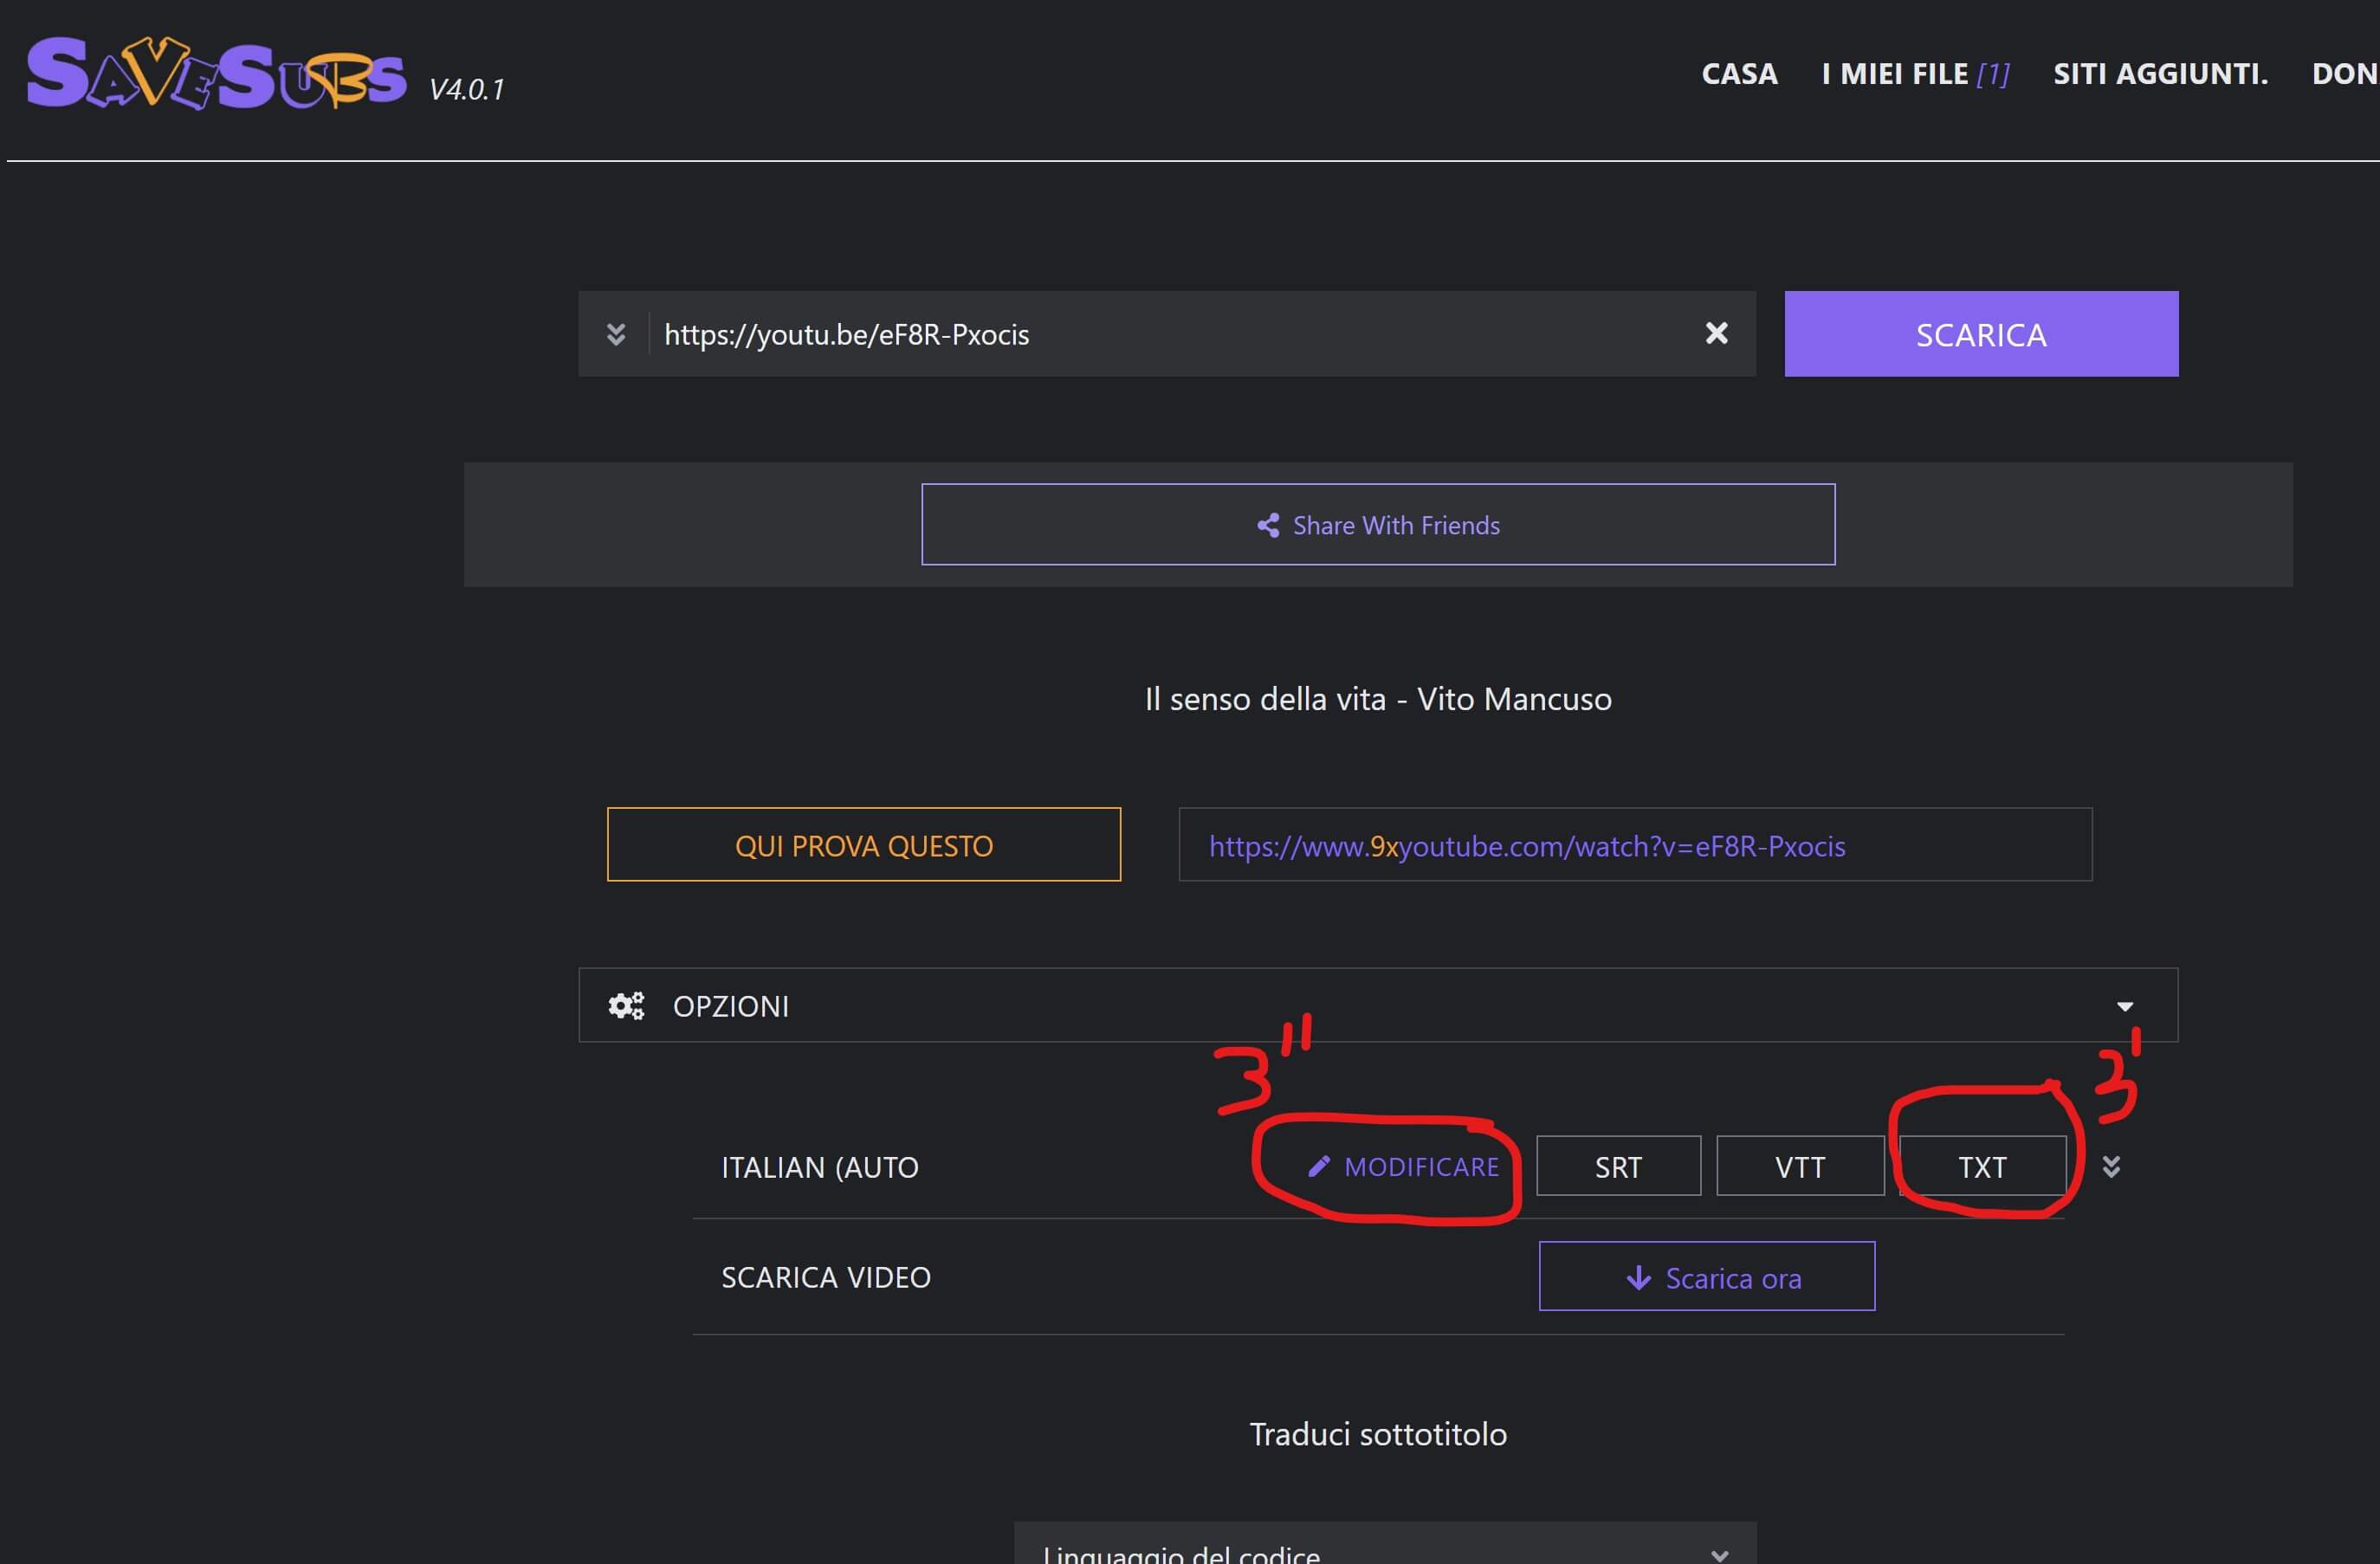This screenshot has height=1564, width=2380.
Task: Click the down-arrow icon in Scarica ora
Action: [1638, 1277]
